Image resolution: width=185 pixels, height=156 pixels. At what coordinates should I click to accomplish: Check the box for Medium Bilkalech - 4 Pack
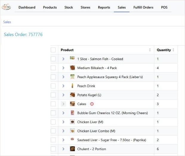53,68
